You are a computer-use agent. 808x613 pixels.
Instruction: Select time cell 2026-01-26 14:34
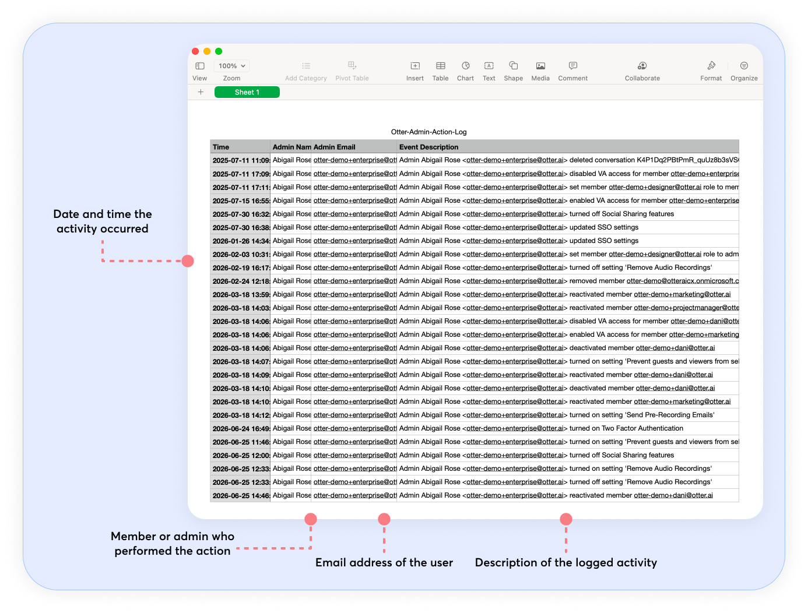(x=240, y=241)
